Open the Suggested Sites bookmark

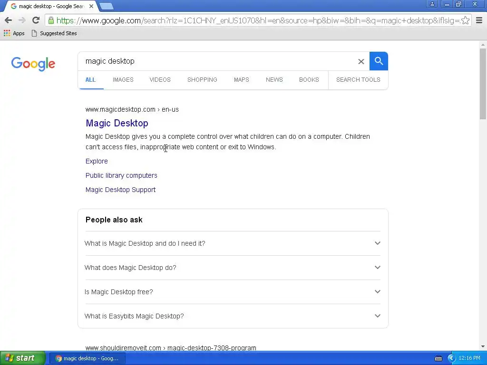pyautogui.click(x=54, y=33)
